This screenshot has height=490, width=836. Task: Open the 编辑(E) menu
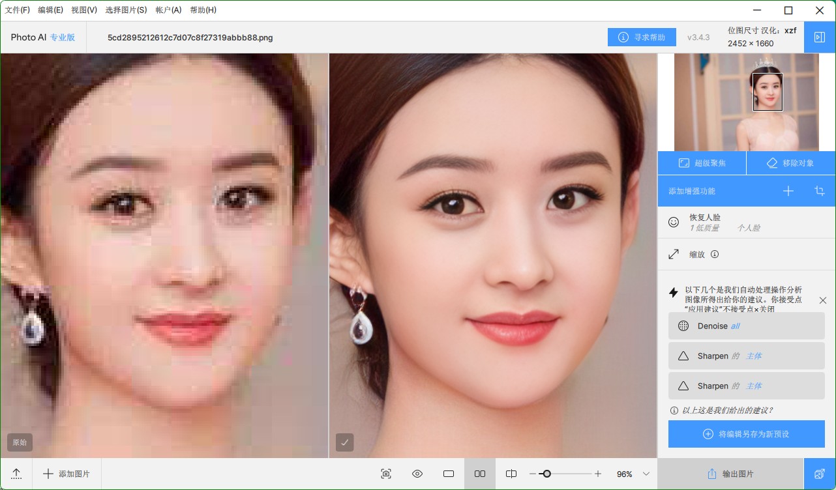pos(50,10)
